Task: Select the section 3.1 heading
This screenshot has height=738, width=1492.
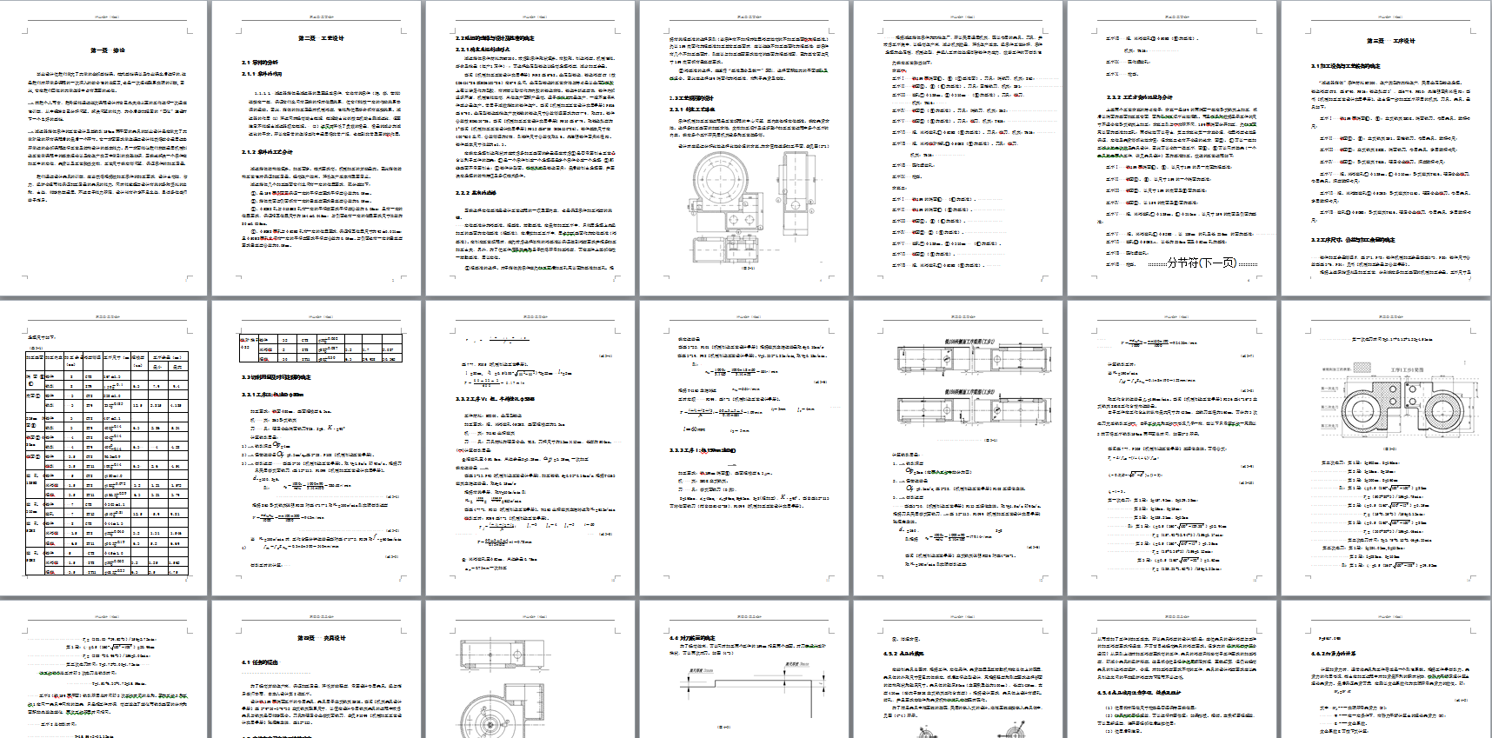Action: 1345,66
